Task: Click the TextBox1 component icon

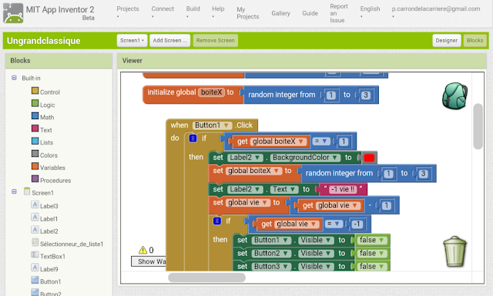Action: click(35, 255)
